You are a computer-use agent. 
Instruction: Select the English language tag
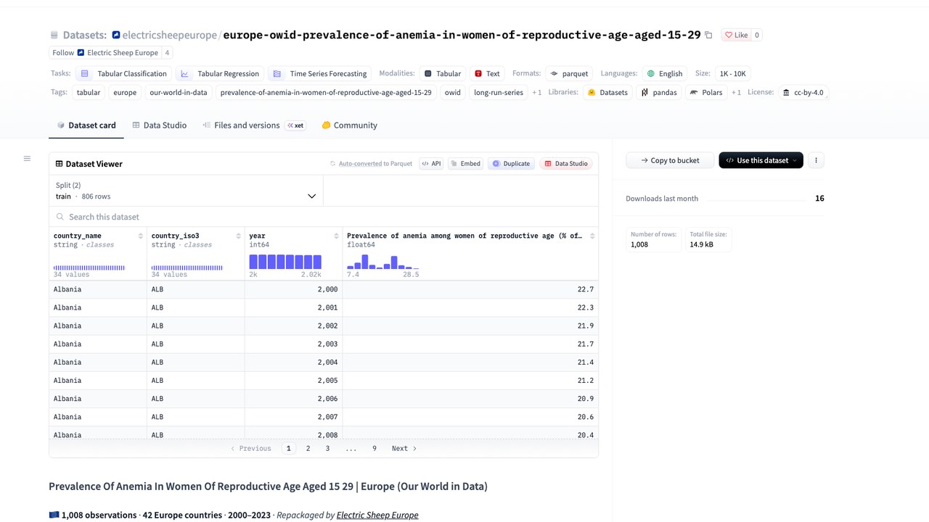pos(665,73)
